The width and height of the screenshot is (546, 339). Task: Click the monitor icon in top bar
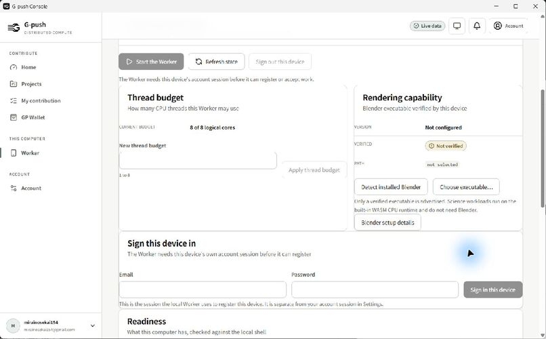click(x=457, y=26)
